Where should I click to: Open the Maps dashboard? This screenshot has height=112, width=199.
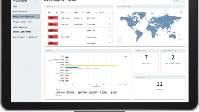click(x=15, y=6)
